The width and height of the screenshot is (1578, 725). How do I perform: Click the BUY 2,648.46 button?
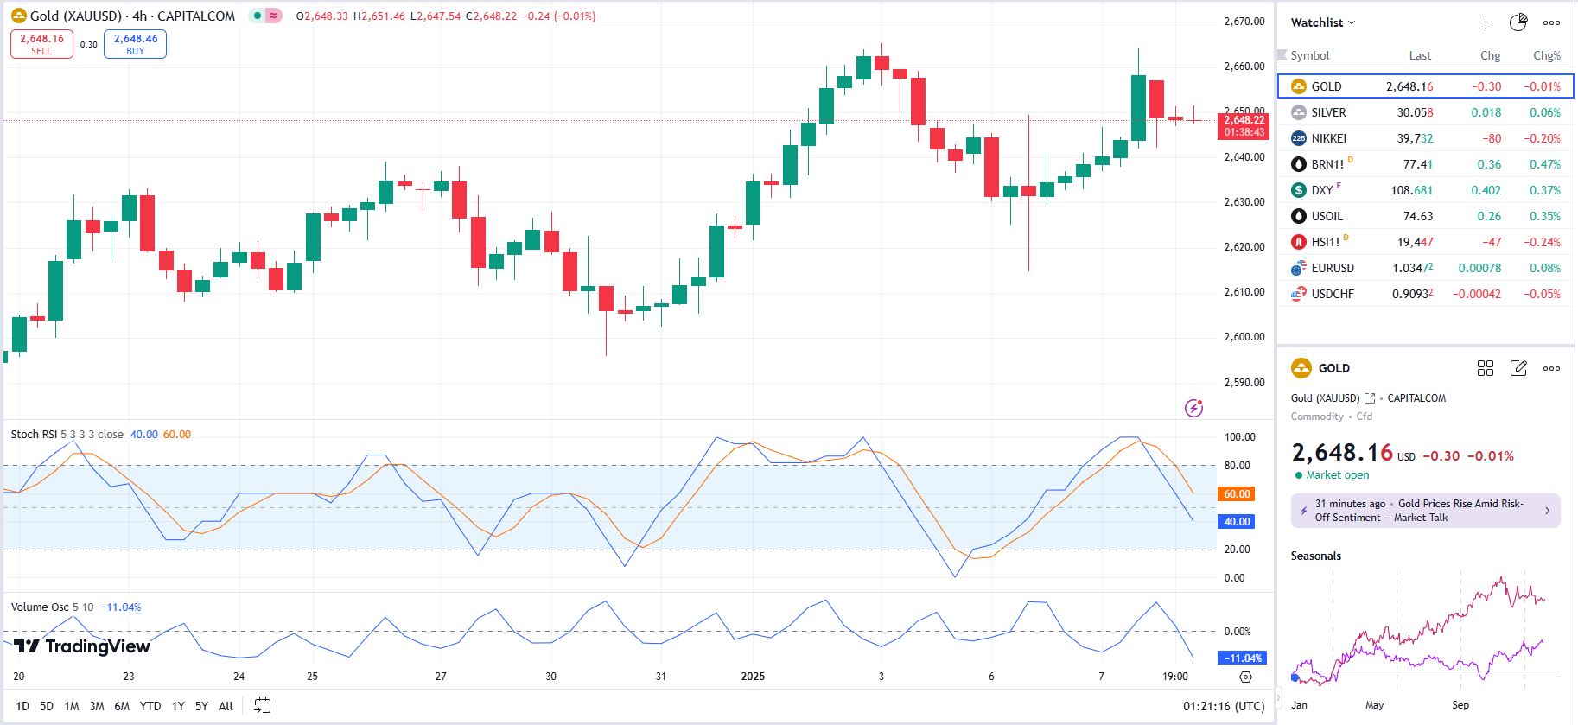135,44
